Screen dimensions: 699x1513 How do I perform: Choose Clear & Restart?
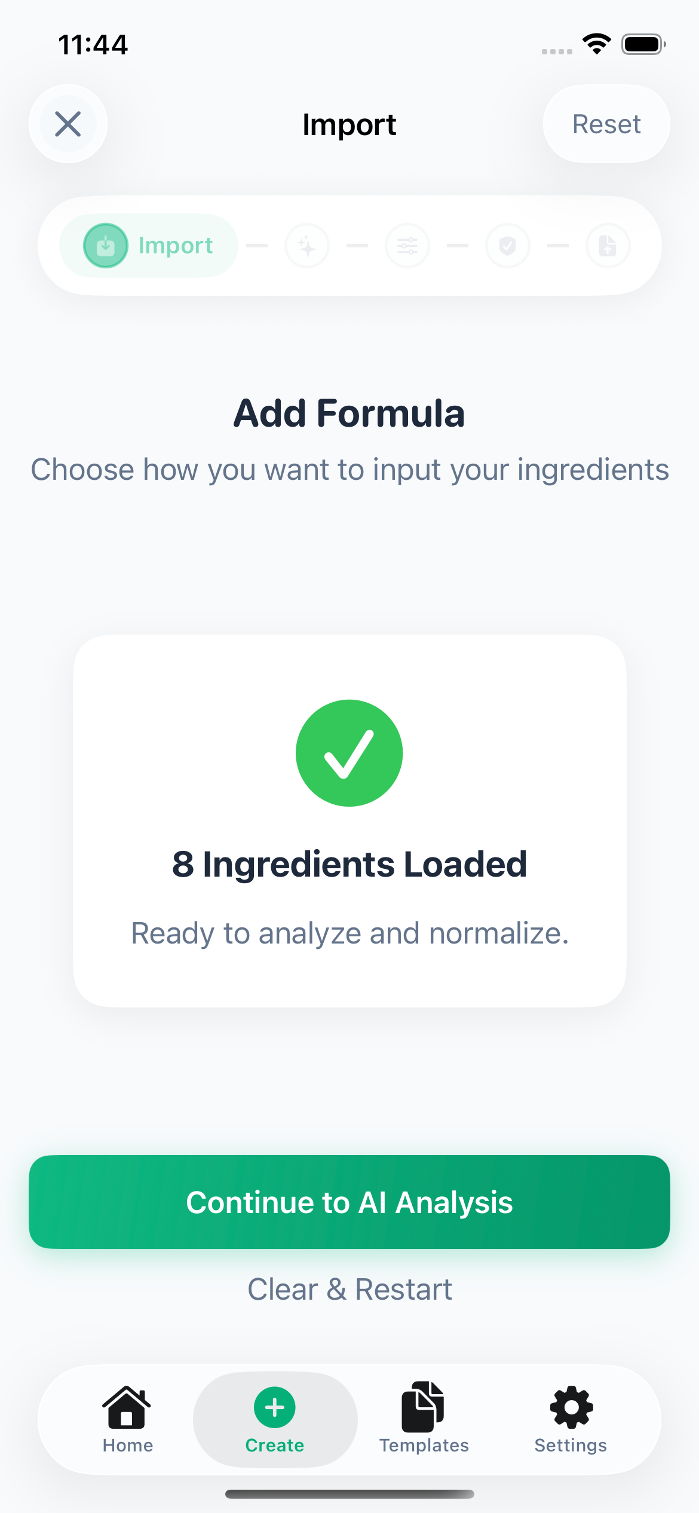pos(349,1289)
